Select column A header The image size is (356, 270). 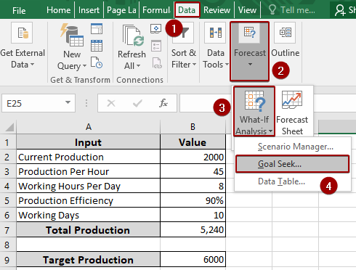(x=89, y=126)
